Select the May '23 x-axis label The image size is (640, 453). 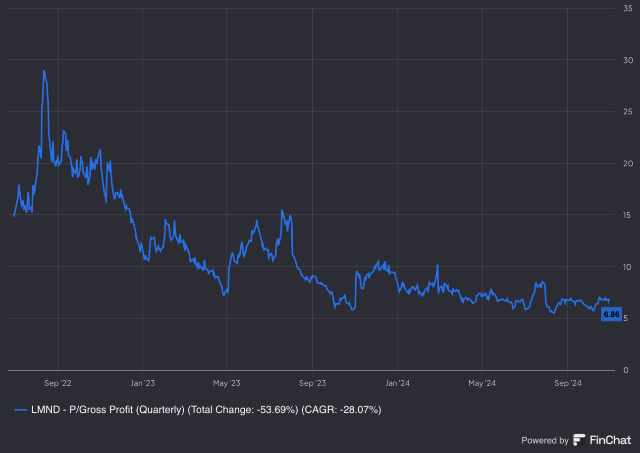pyautogui.click(x=226, y=383)
